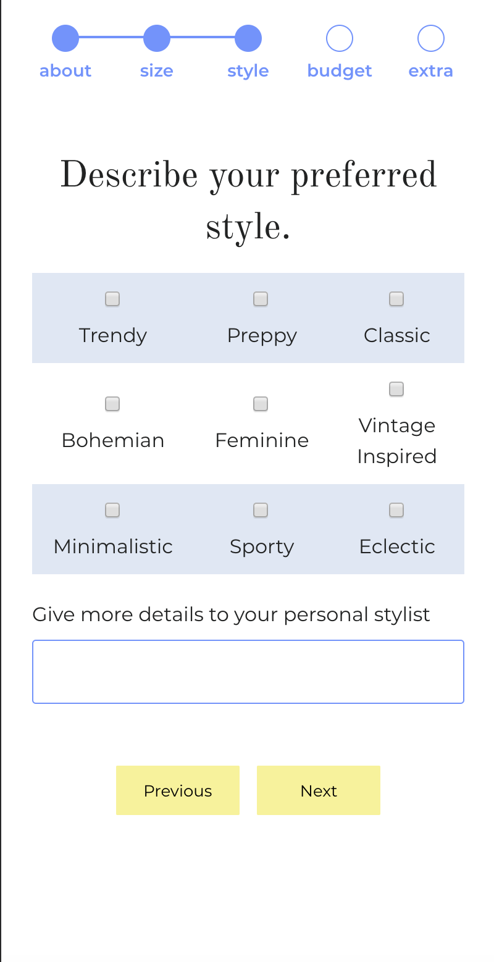This screenshot has height=962, width=494.
Task: Select the Bohemian checkbox
Action: coord(112,404)
